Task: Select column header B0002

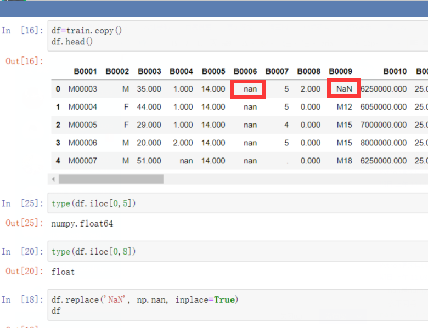Action: [x=117, y=71]
